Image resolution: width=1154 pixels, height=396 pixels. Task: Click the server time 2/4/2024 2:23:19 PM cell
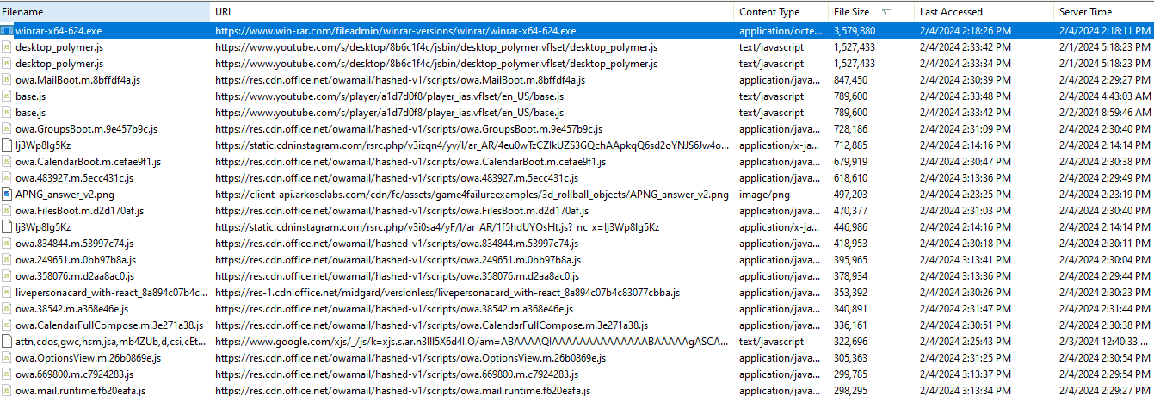[1105, 194]
